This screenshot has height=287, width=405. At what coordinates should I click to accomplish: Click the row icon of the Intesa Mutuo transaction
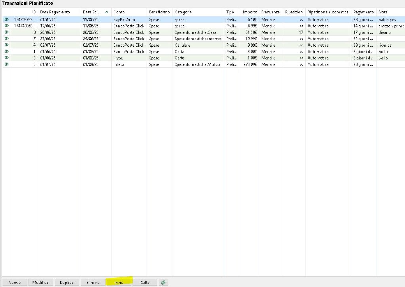tap(6, 64)
